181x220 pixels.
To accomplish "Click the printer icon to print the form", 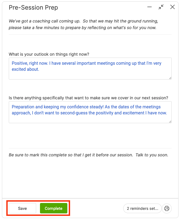I will coord(167,208).
